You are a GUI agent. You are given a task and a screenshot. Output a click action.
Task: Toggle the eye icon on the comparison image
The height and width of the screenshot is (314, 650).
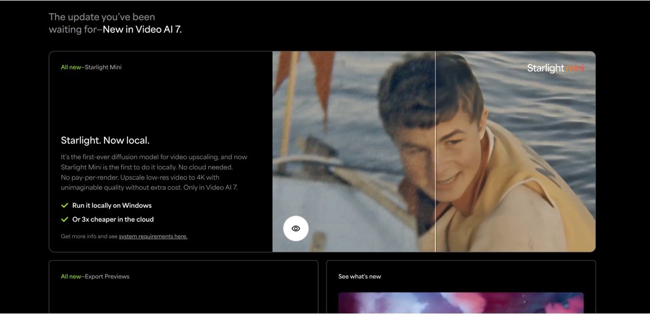pyautogui.click(x=296, y=229)
